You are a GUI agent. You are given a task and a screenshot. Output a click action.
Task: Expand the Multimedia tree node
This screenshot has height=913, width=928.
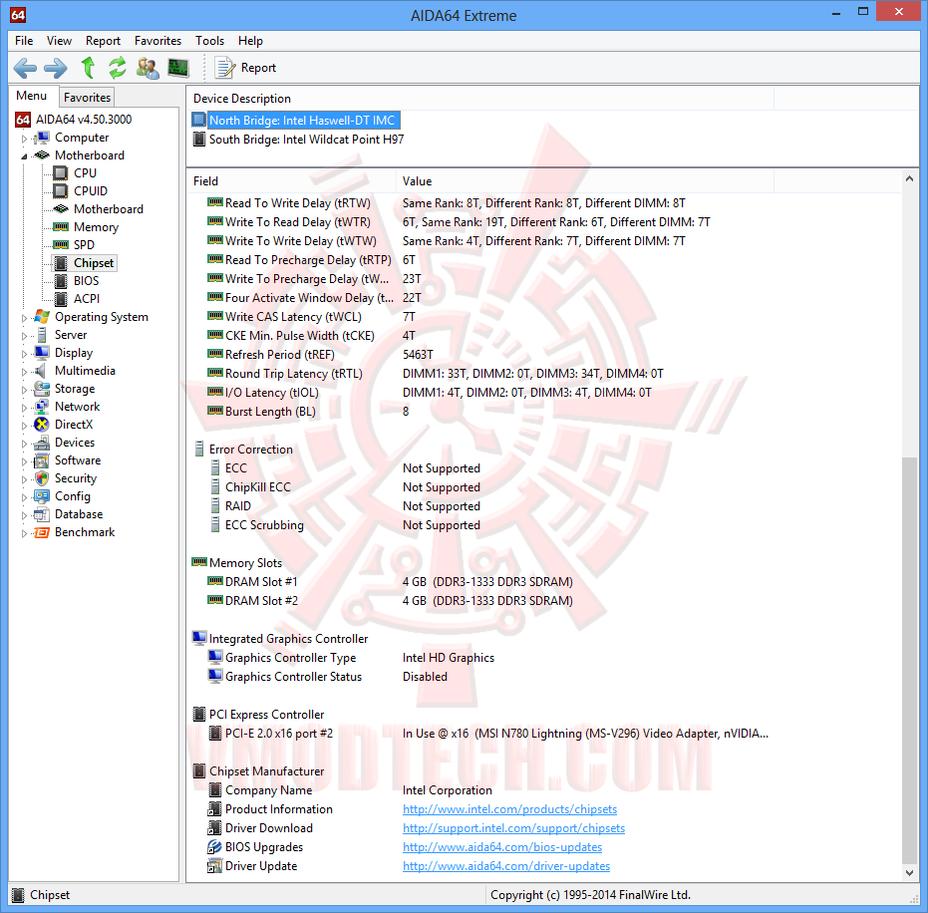(24, 372)
